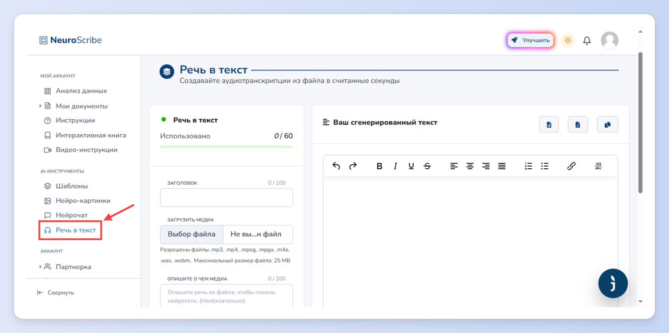Click the Выбор файла upload button
The width and height of the screenshot is (669, 333).
[192, 234]
